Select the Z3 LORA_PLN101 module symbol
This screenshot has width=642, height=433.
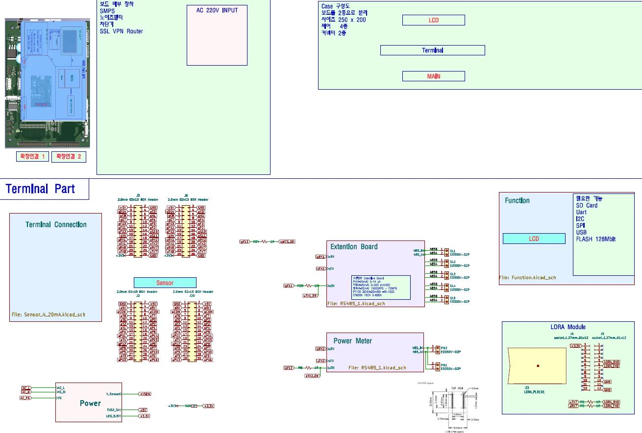tap(538, 366)
